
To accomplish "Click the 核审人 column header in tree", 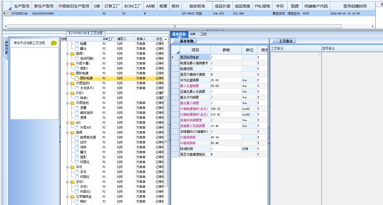I will coord(144,39).
